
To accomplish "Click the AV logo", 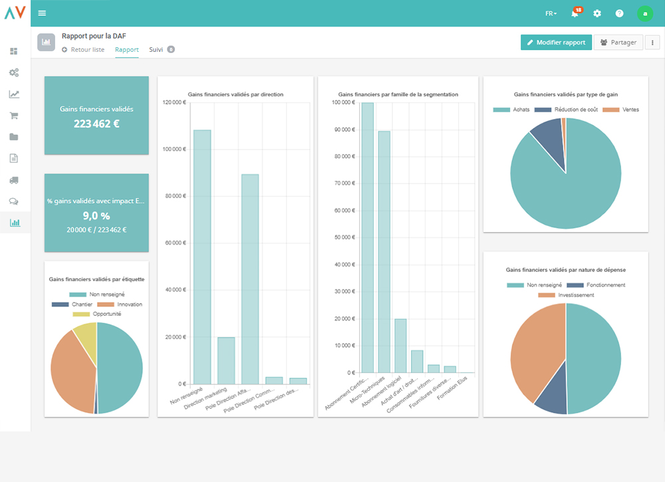I will click(15, 13).
